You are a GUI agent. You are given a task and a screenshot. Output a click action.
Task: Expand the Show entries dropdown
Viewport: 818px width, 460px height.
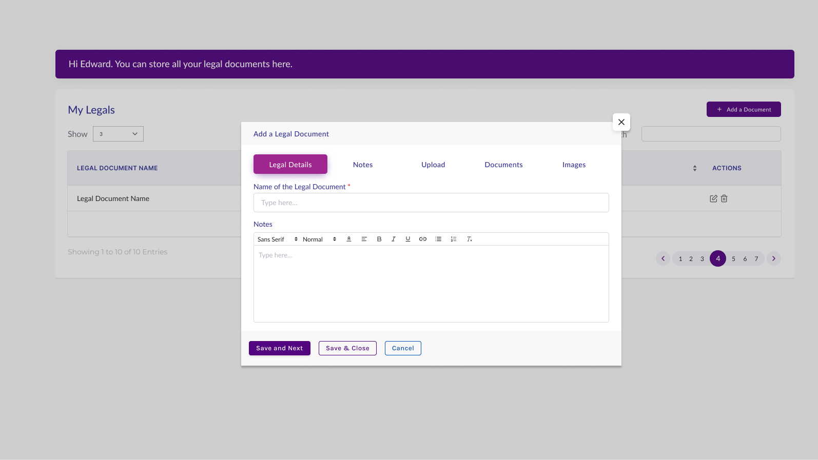118,134
